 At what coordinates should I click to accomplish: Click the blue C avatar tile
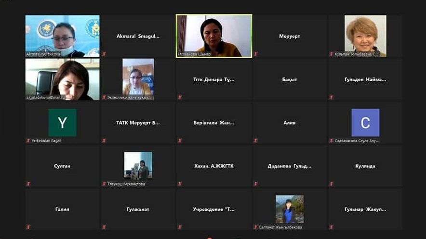[365, 123]
